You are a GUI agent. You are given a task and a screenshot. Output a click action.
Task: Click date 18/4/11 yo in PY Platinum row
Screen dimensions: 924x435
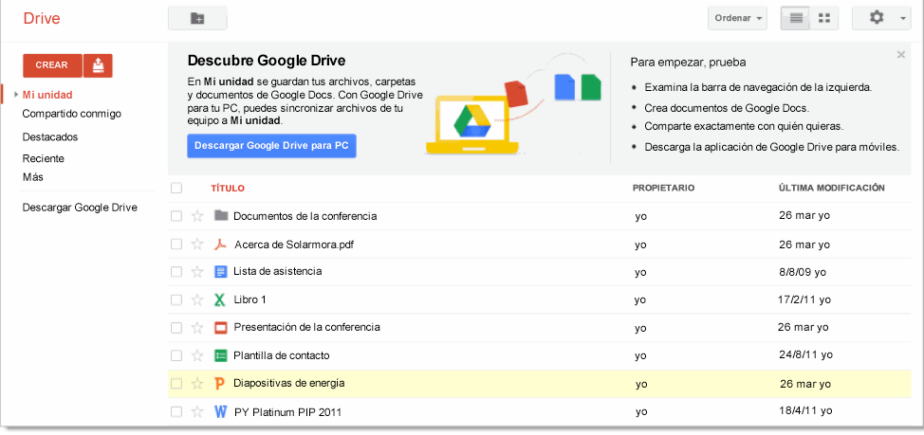click(x=805, y=410)
